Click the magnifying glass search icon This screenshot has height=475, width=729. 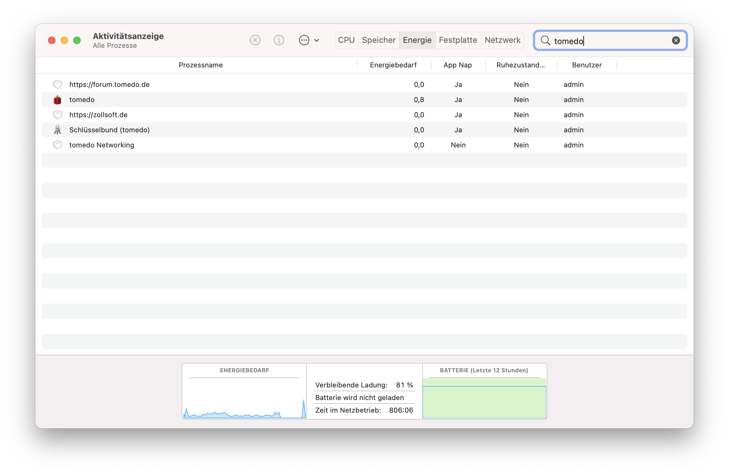[545, 40]
